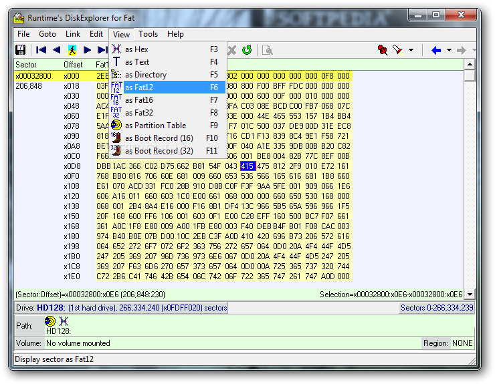Click the red pushpin icon

[x=383, y=50]
